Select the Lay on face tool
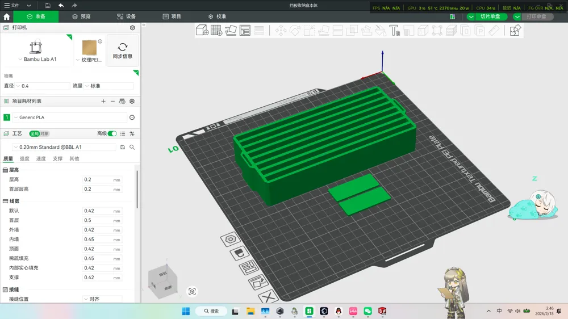568x319 pixels. point(324,31)
